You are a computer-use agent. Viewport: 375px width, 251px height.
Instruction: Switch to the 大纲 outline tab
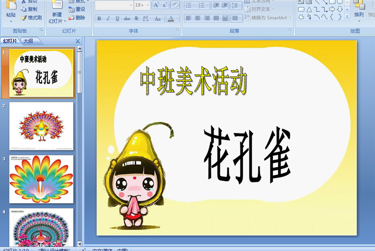pos(28,41)
